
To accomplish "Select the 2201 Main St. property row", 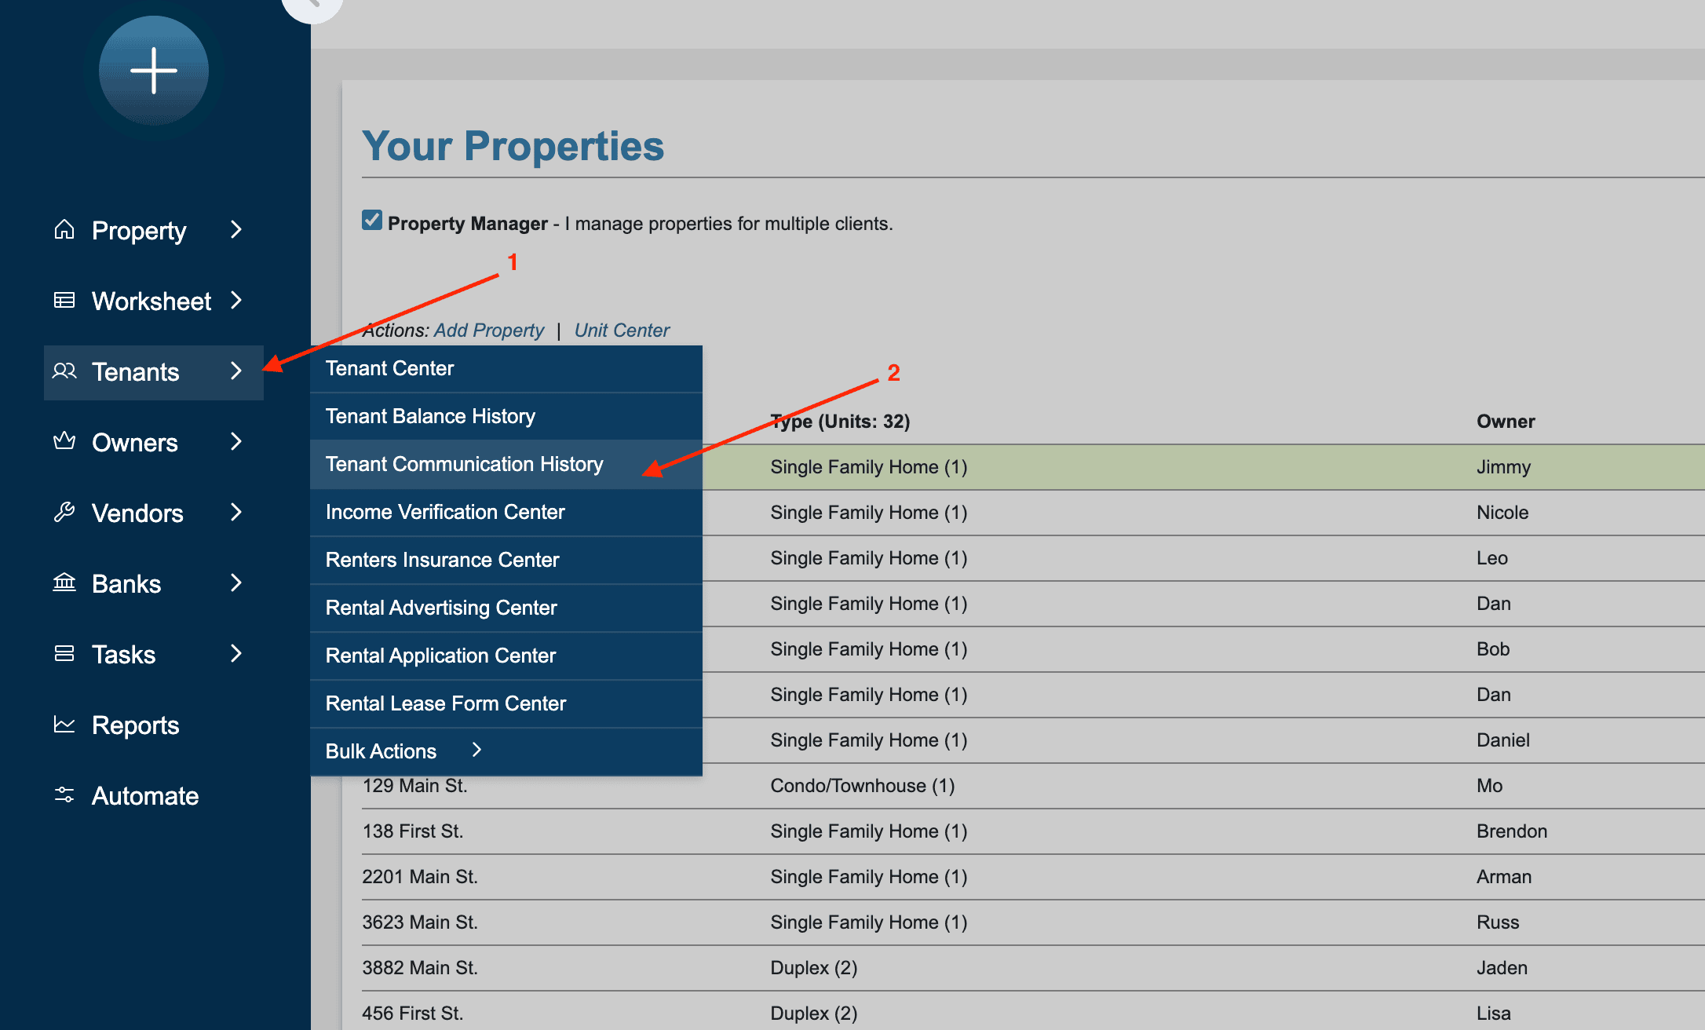I will [x=420, y=877].
